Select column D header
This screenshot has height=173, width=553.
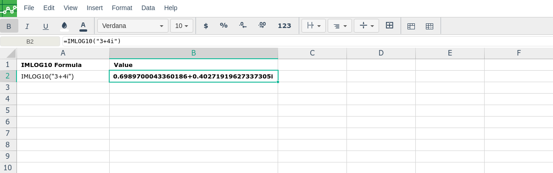381,53
